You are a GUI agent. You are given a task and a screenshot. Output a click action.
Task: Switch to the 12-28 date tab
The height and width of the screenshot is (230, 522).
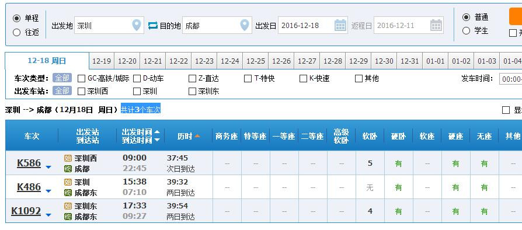point(333,61)
